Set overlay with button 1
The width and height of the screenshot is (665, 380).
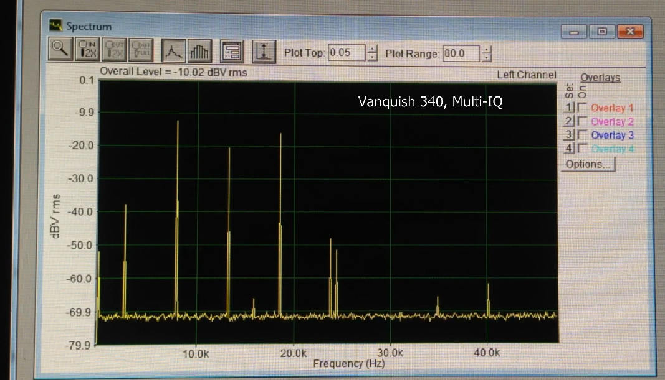pos(569,108)
